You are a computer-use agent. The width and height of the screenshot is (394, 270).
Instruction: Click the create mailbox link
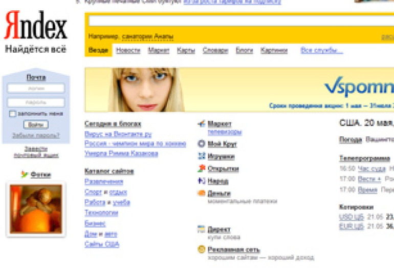point(36,152)
